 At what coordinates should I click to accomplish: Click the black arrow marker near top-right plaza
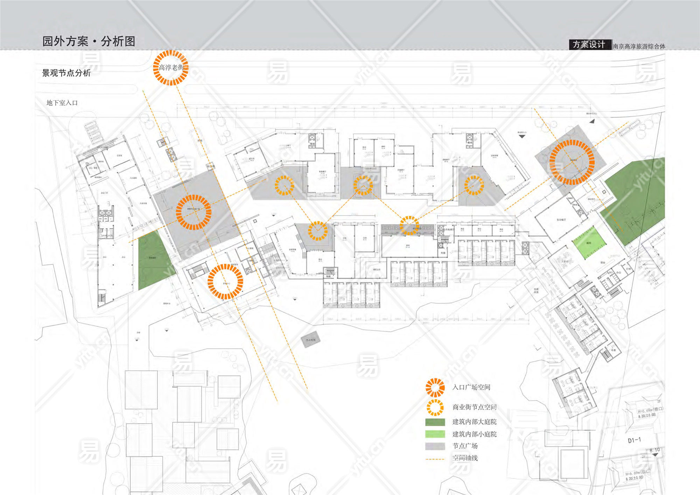click(x=592, y=121)
